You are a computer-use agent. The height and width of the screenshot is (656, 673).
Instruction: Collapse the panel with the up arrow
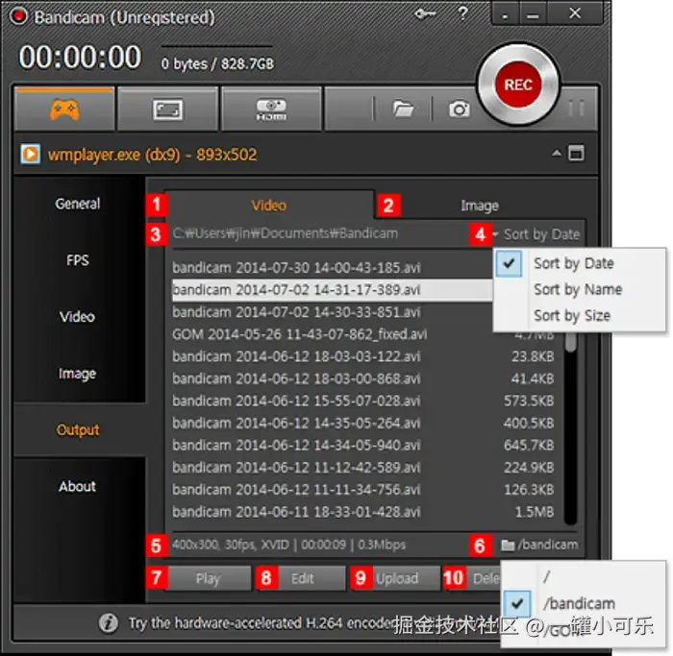coord(557,153)
